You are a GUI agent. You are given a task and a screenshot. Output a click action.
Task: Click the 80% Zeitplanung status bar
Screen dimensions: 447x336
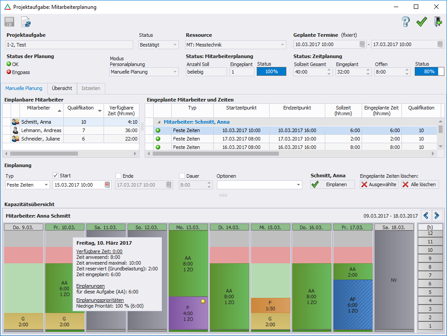tap(429, 71)
